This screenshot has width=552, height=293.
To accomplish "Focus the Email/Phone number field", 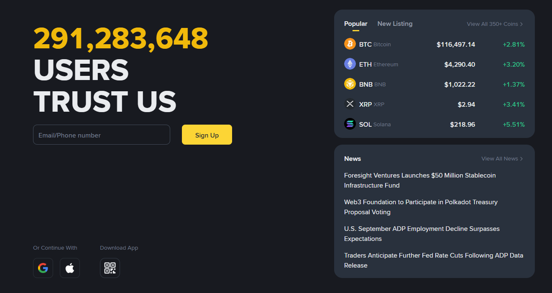I will [102, 135].
